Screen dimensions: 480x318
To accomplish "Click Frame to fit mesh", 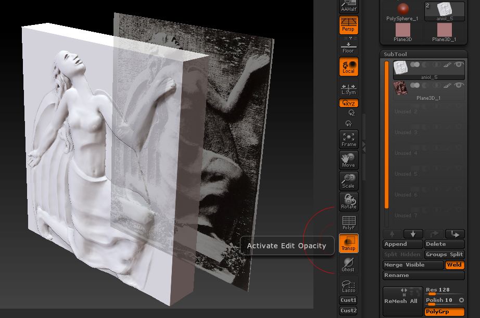I will 348,139.
